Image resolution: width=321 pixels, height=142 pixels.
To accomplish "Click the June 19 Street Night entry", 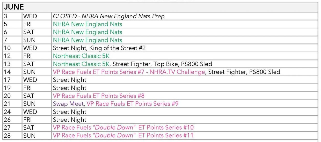I will [70, 88].
